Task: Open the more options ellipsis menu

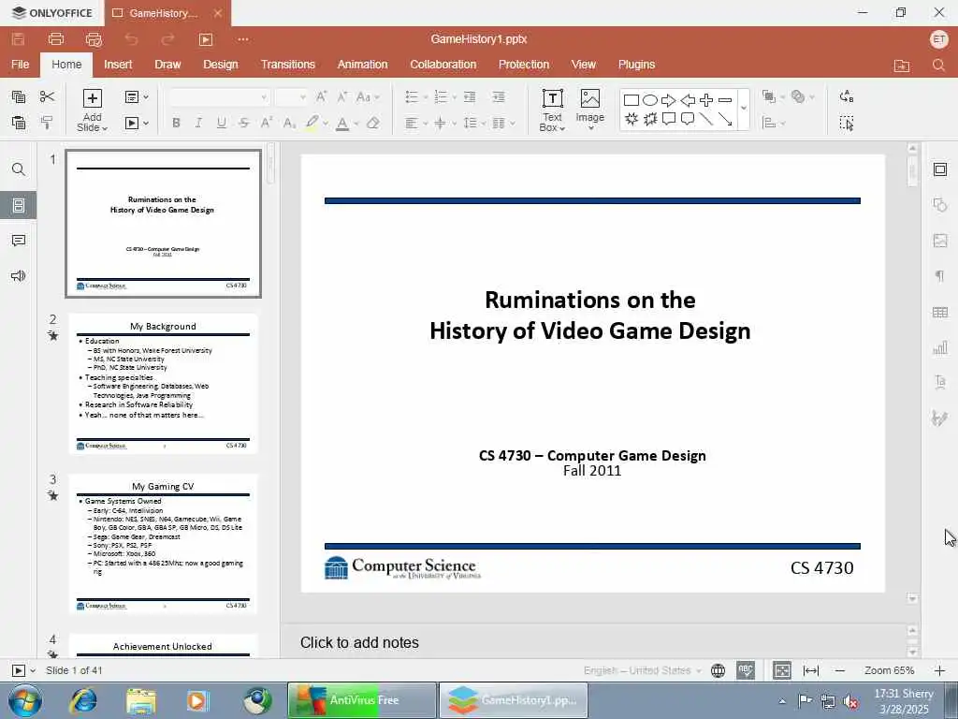Action: click(x=243, y=39)
